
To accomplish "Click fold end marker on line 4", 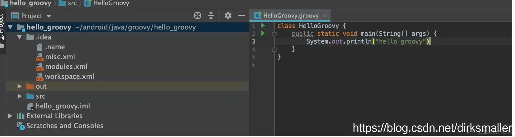I will pyautogui.click(x=274, y=49).
